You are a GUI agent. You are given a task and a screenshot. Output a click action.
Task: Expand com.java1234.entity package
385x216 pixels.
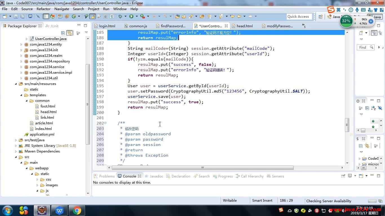point(21,44)
